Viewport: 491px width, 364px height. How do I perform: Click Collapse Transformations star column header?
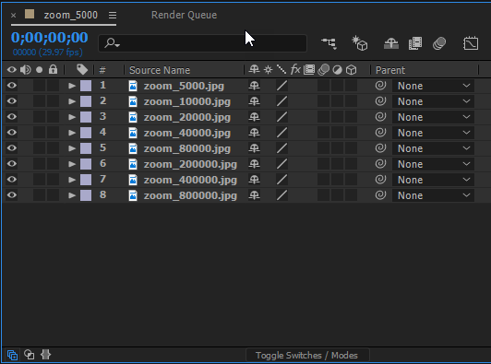pos(268,69)
